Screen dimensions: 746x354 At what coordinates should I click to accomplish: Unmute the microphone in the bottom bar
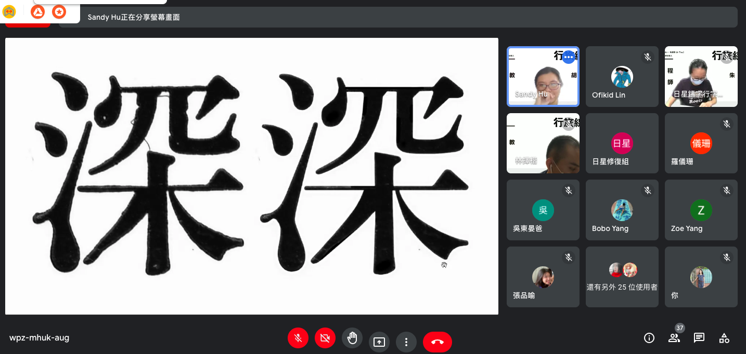298,339
